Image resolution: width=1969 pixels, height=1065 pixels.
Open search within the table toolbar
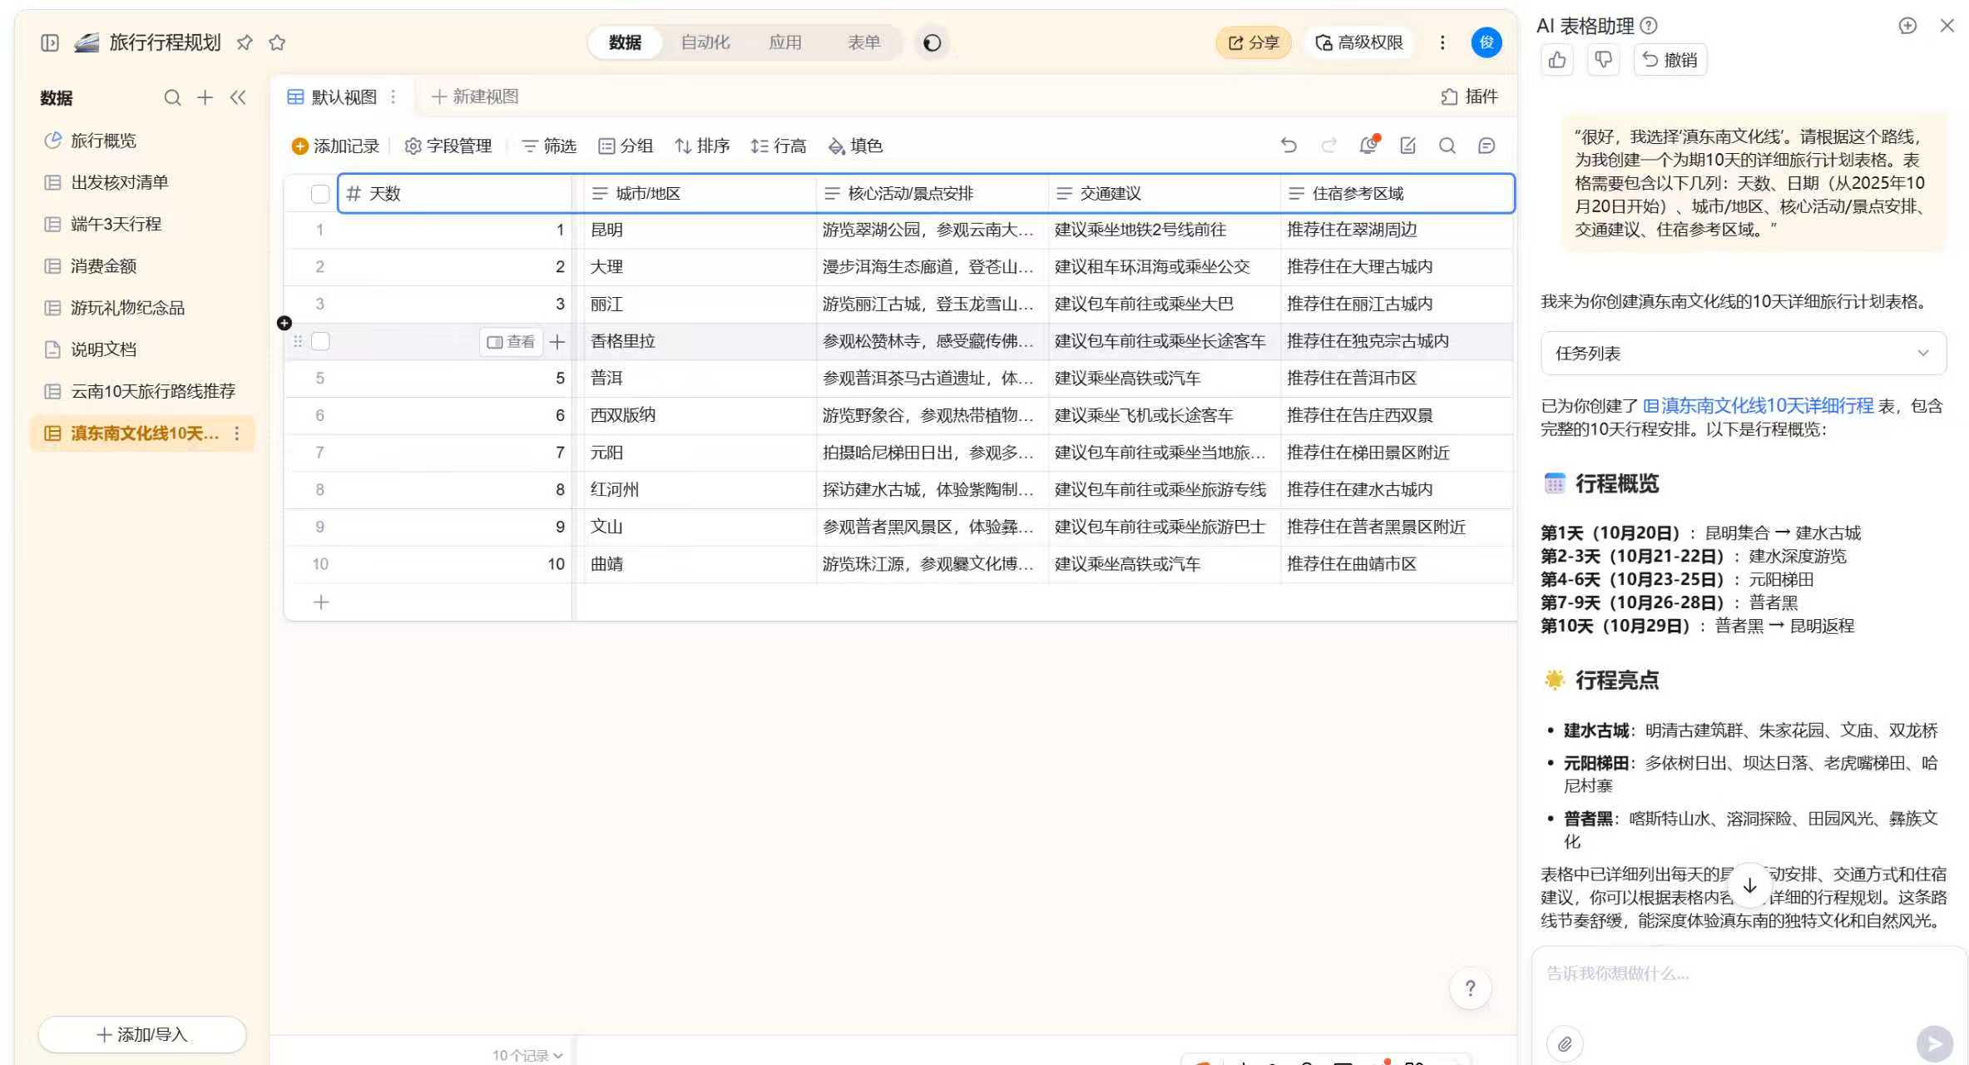click(1447, 146)
